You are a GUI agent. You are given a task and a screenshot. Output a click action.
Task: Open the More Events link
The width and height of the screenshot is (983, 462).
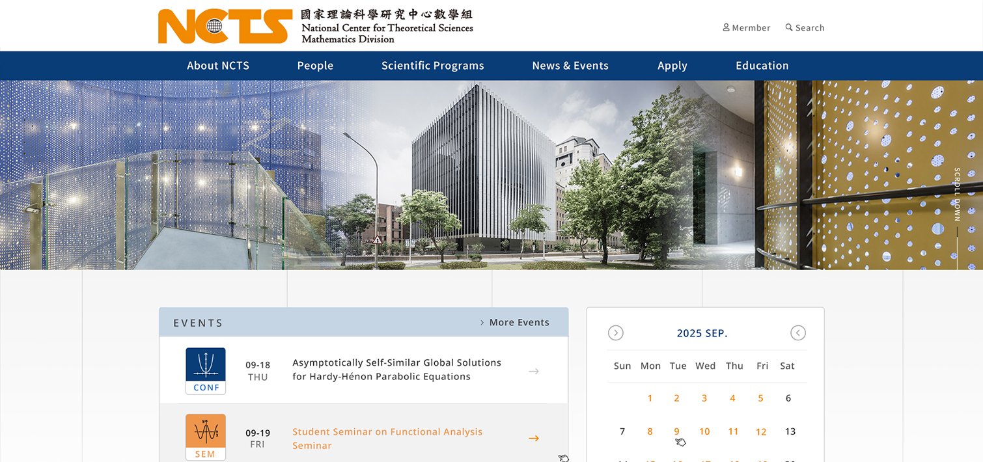(x=514, y=322)
